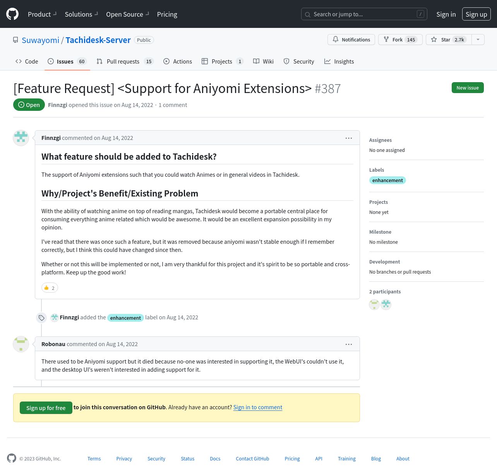497x474 pixels.
Task: Open the Training footer link
Action: tap(347, 459)
